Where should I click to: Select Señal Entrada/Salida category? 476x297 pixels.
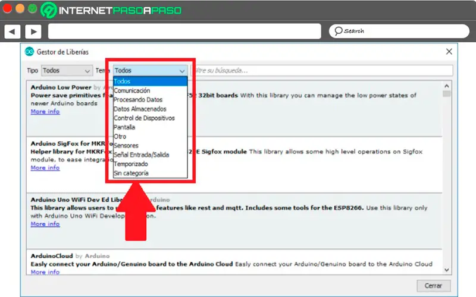click(151, 154)
